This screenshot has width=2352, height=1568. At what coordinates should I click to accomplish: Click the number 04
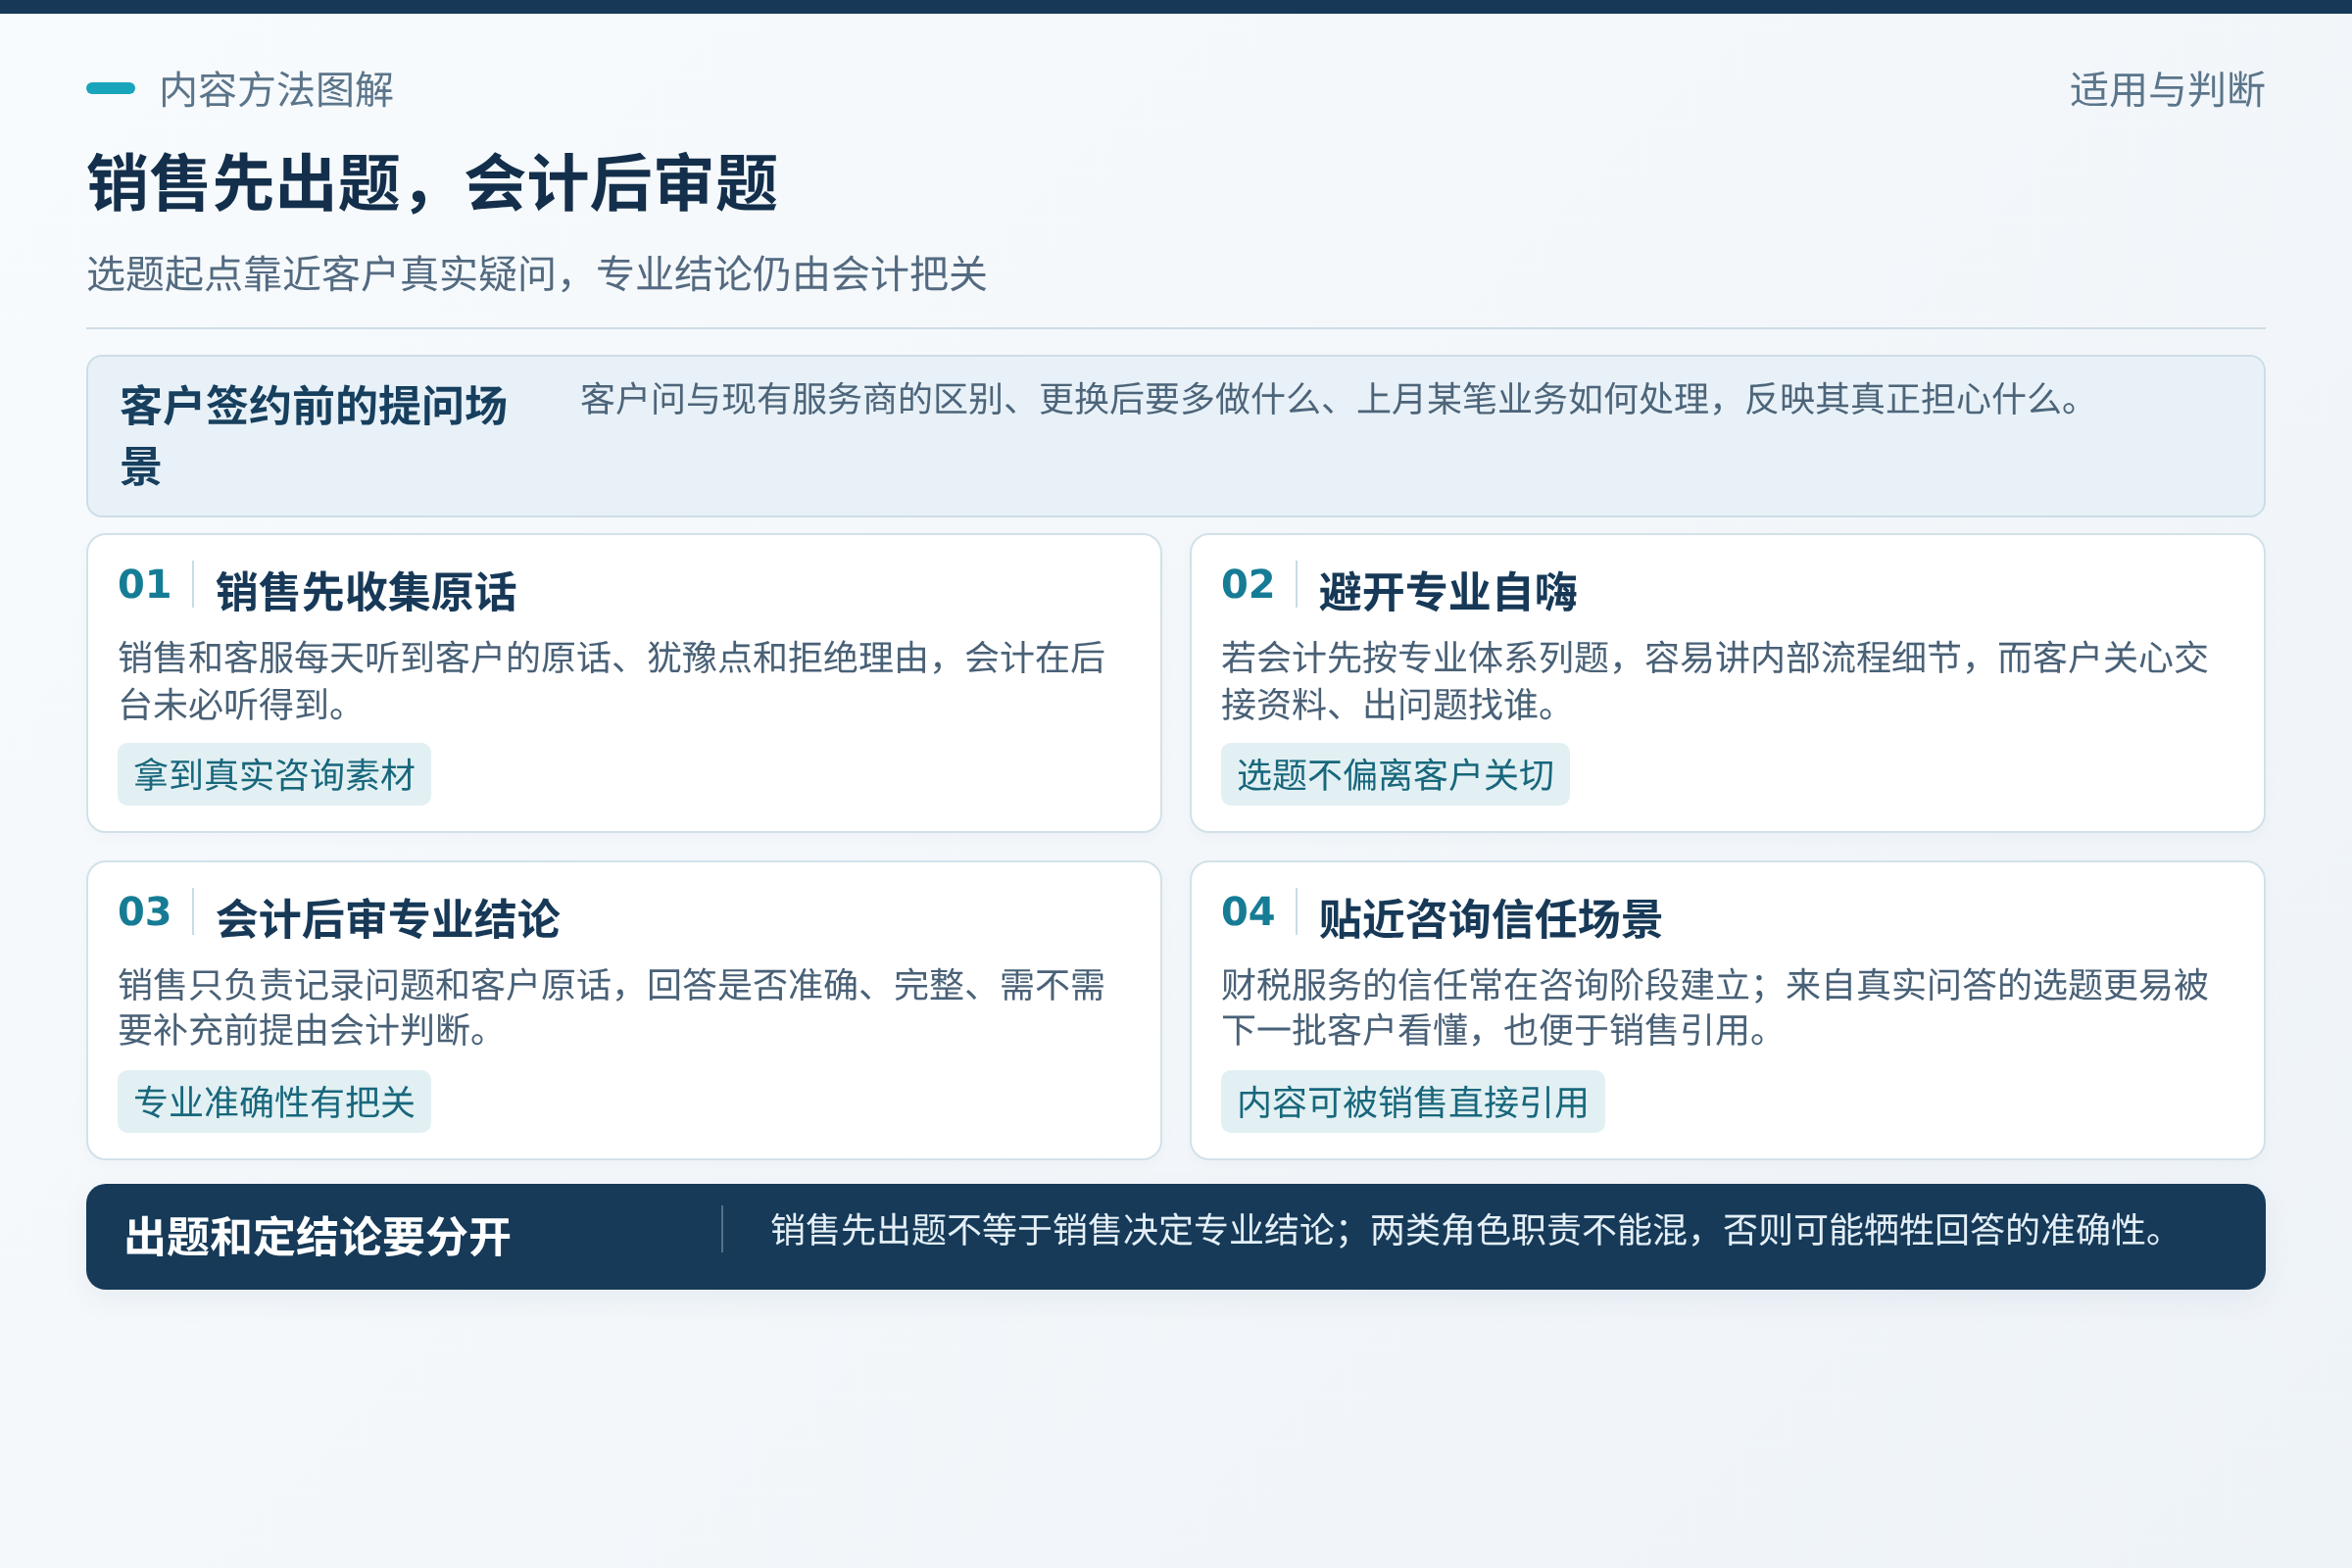tap(1247, 912)
